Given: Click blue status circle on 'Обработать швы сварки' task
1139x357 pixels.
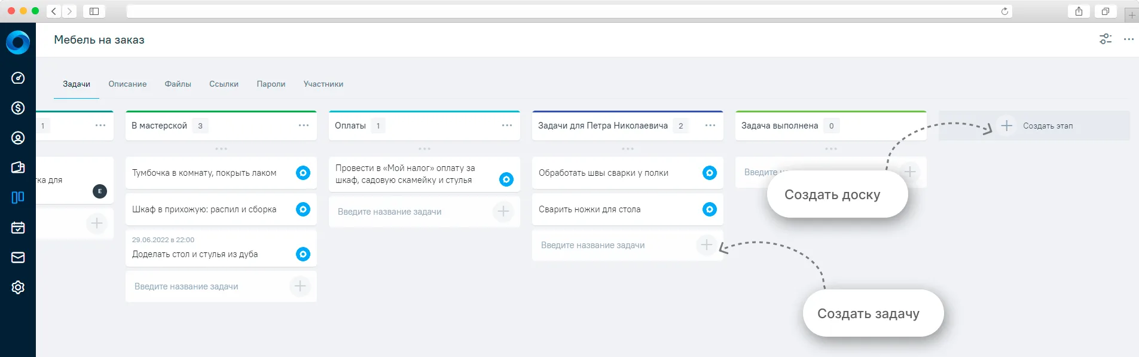Looking at the screenshot, I should click(x=710, y=173).
